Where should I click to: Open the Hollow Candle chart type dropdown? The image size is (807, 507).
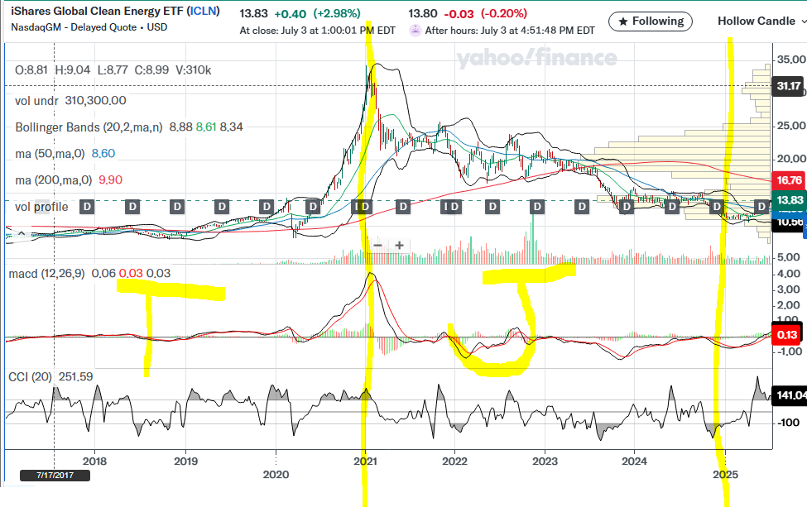pyautogui.click(x=761, y=21)
